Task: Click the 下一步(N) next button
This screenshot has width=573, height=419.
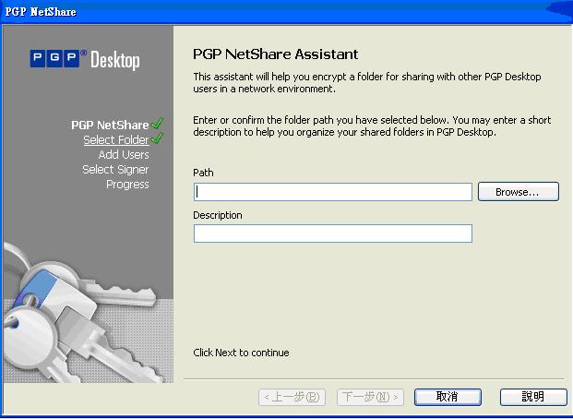Action: tap(370, 397)
